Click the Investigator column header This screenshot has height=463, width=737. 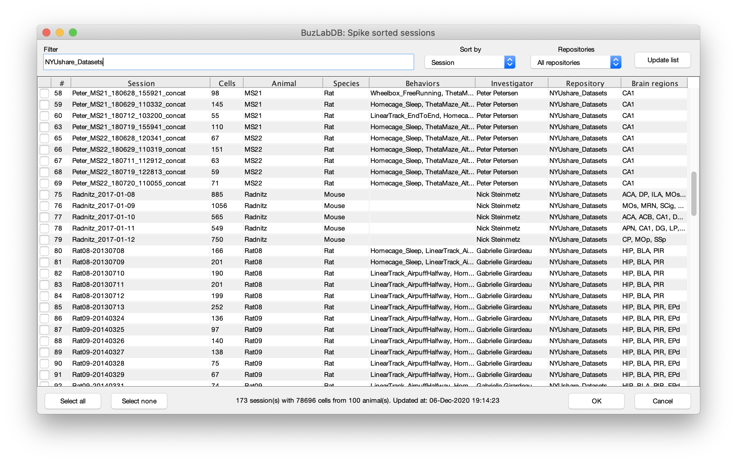512,83
